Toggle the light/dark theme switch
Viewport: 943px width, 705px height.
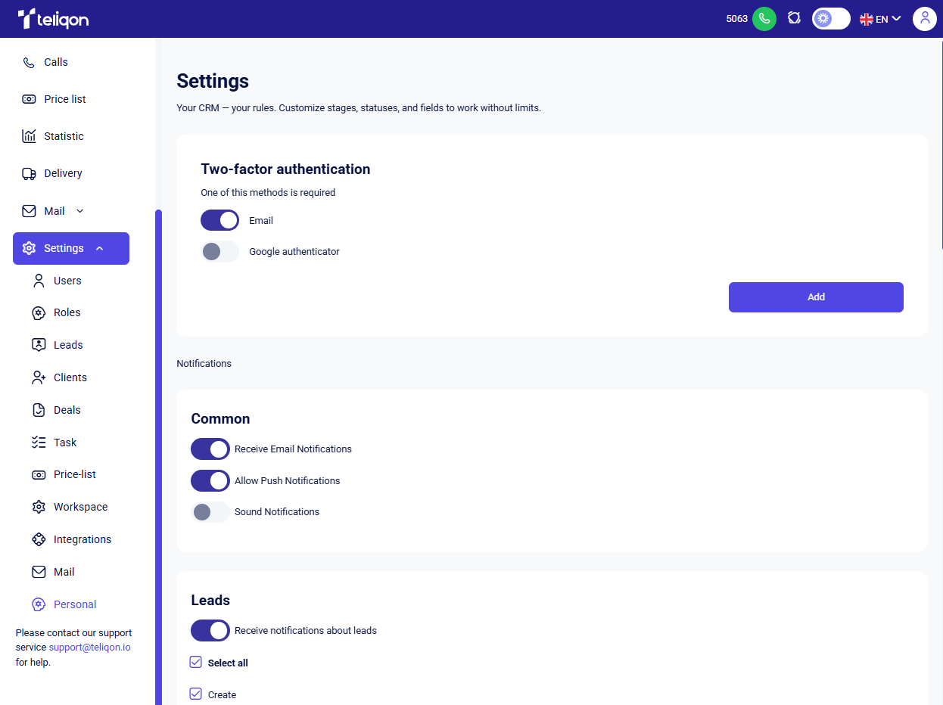click(x=831, y=19)
